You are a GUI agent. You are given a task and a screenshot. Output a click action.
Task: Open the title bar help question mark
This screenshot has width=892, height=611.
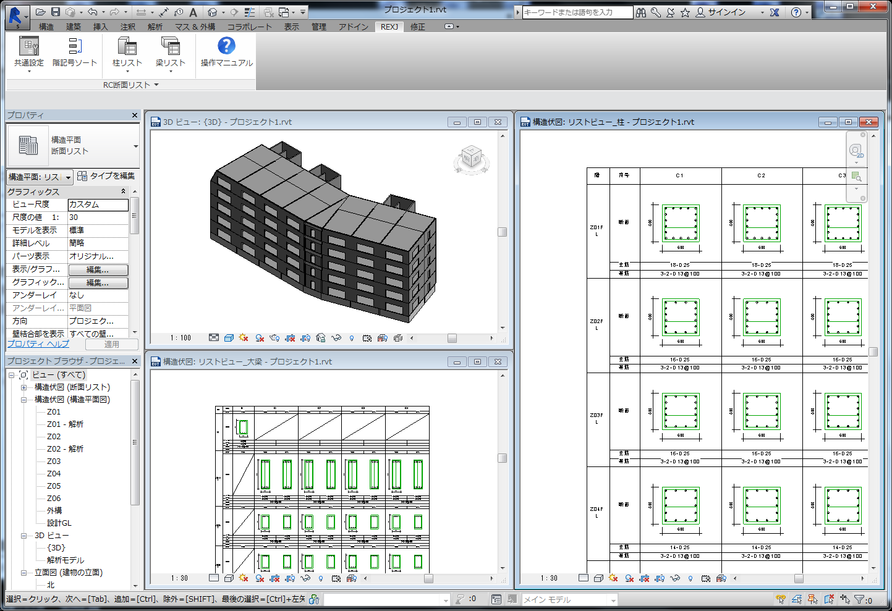(796, 12)
